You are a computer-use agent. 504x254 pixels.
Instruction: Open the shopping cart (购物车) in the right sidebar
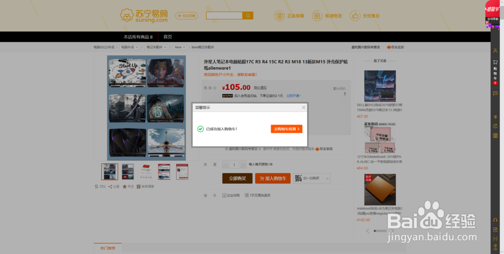point(495,72)
